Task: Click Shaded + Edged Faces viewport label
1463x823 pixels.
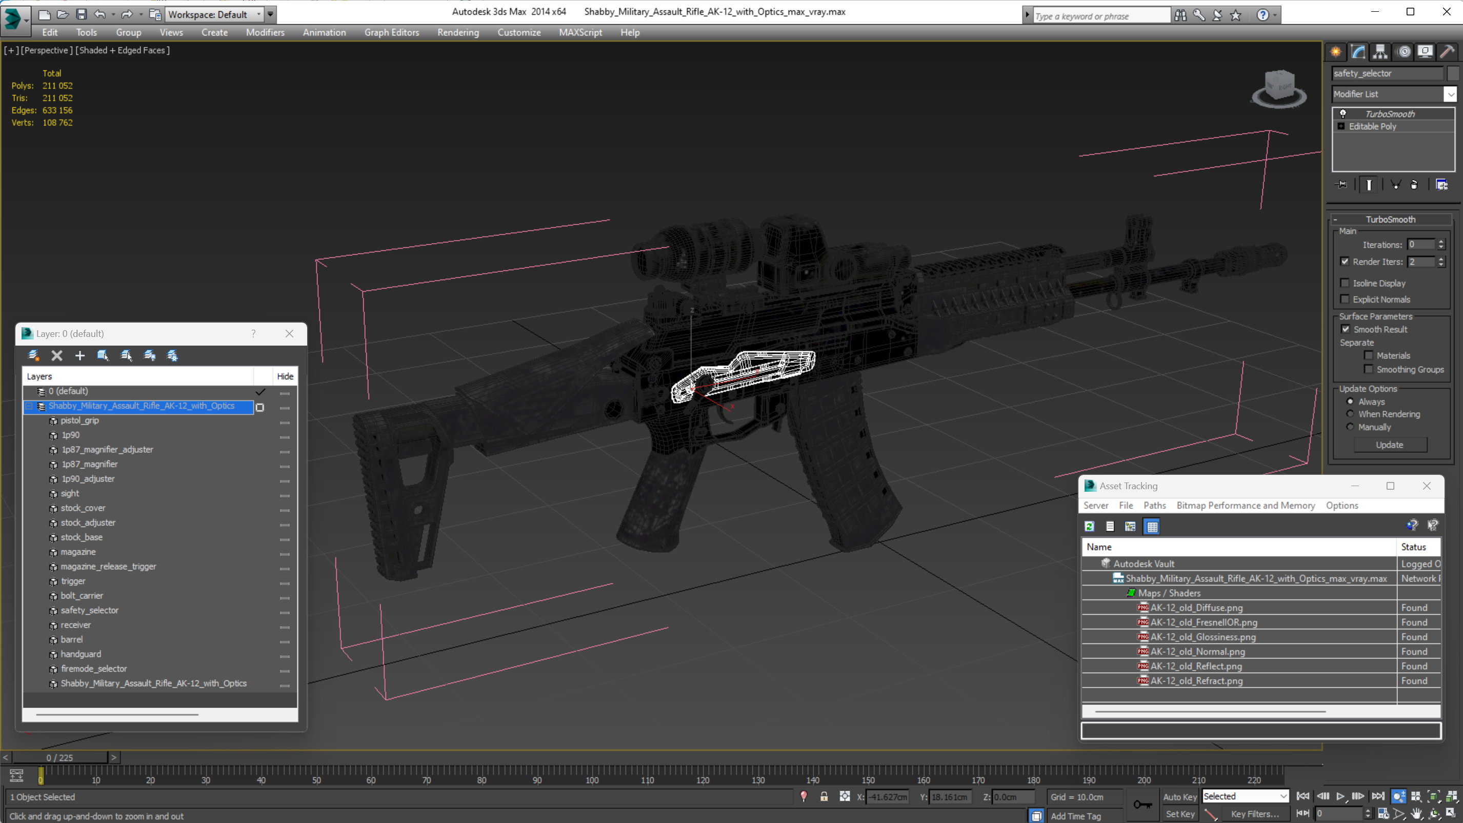Action: pos(122,50)
